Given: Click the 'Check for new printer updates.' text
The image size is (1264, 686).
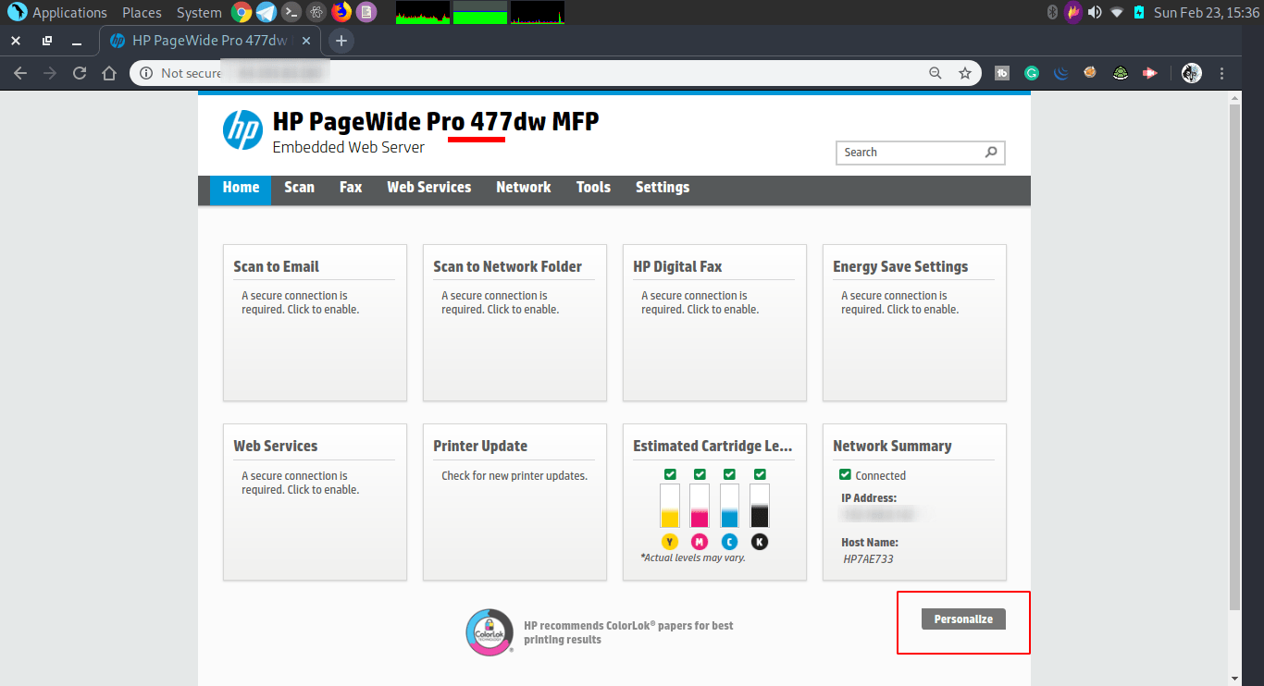Looking at the screenshot, I should [514, 476].
